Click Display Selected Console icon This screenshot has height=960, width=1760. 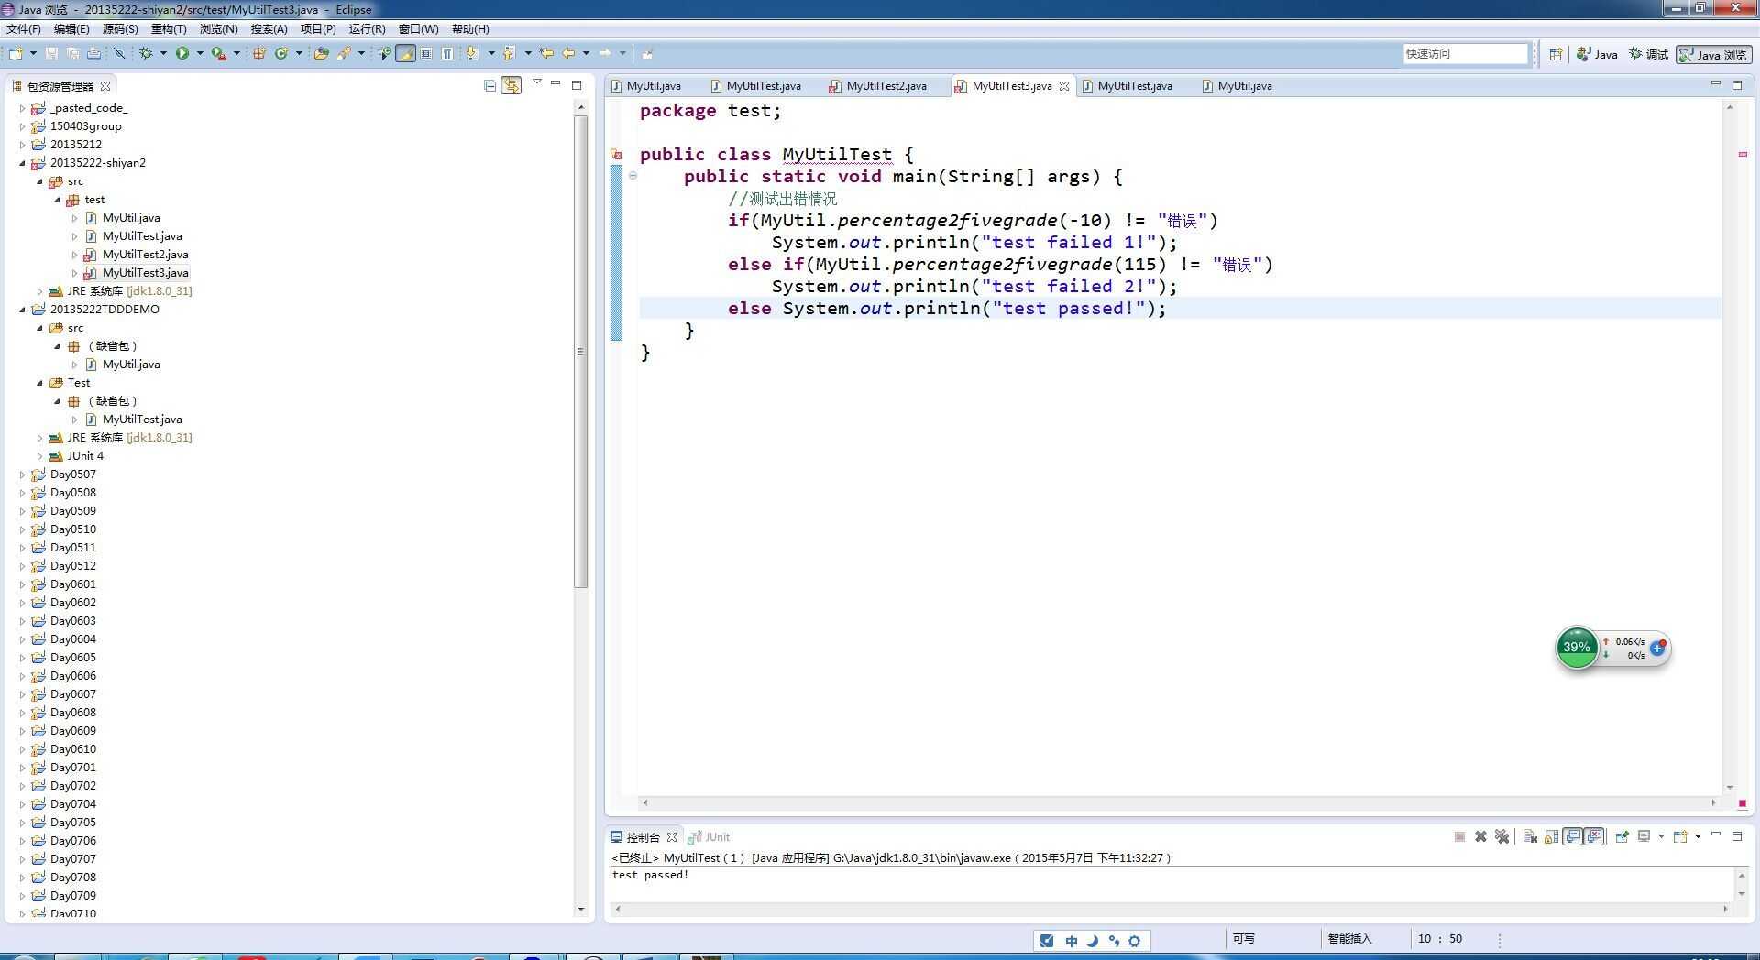tap(1644, 836)
